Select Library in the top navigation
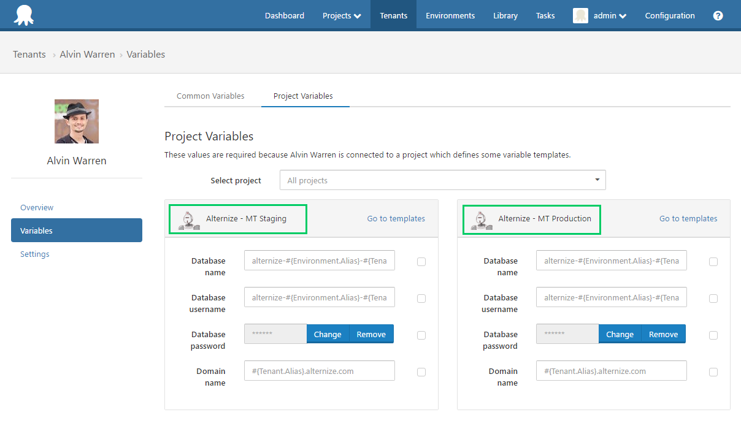Image resolution: width=741 pixels, height=423 pixels. click(x=505, y=15)
